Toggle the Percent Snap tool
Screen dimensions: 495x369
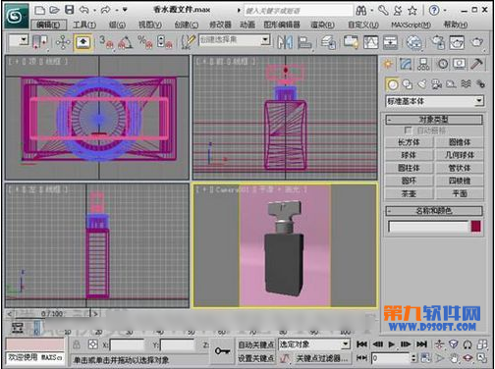coord(145,42)
